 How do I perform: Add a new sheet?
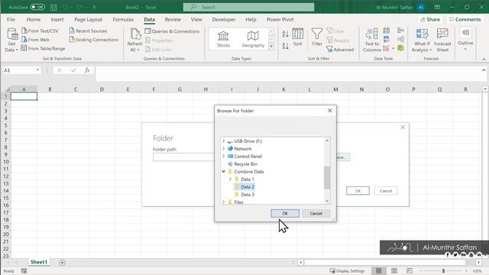point(63,263)
